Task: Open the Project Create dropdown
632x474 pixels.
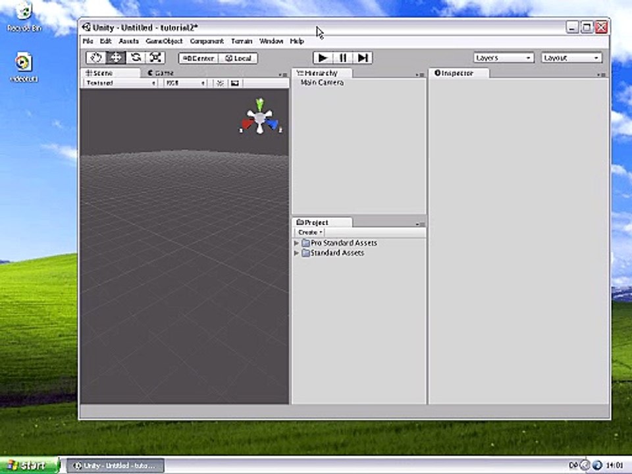Action: pos(309,232)
